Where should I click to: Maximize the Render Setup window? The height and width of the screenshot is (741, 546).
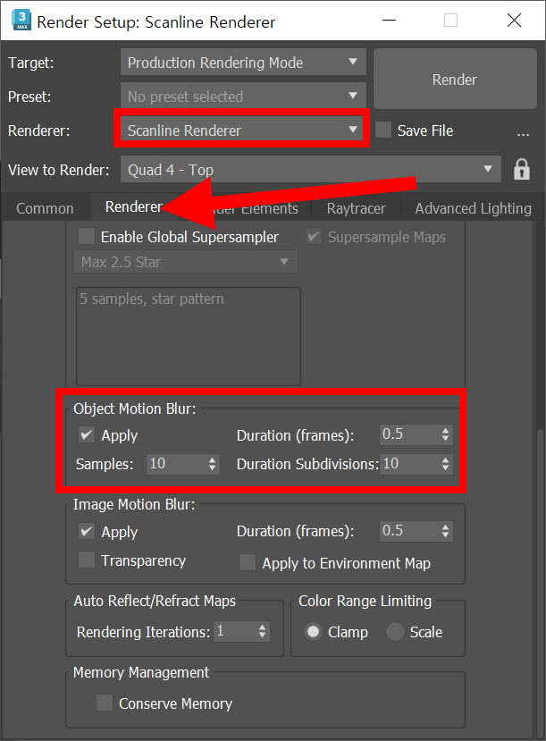[450, 21]
